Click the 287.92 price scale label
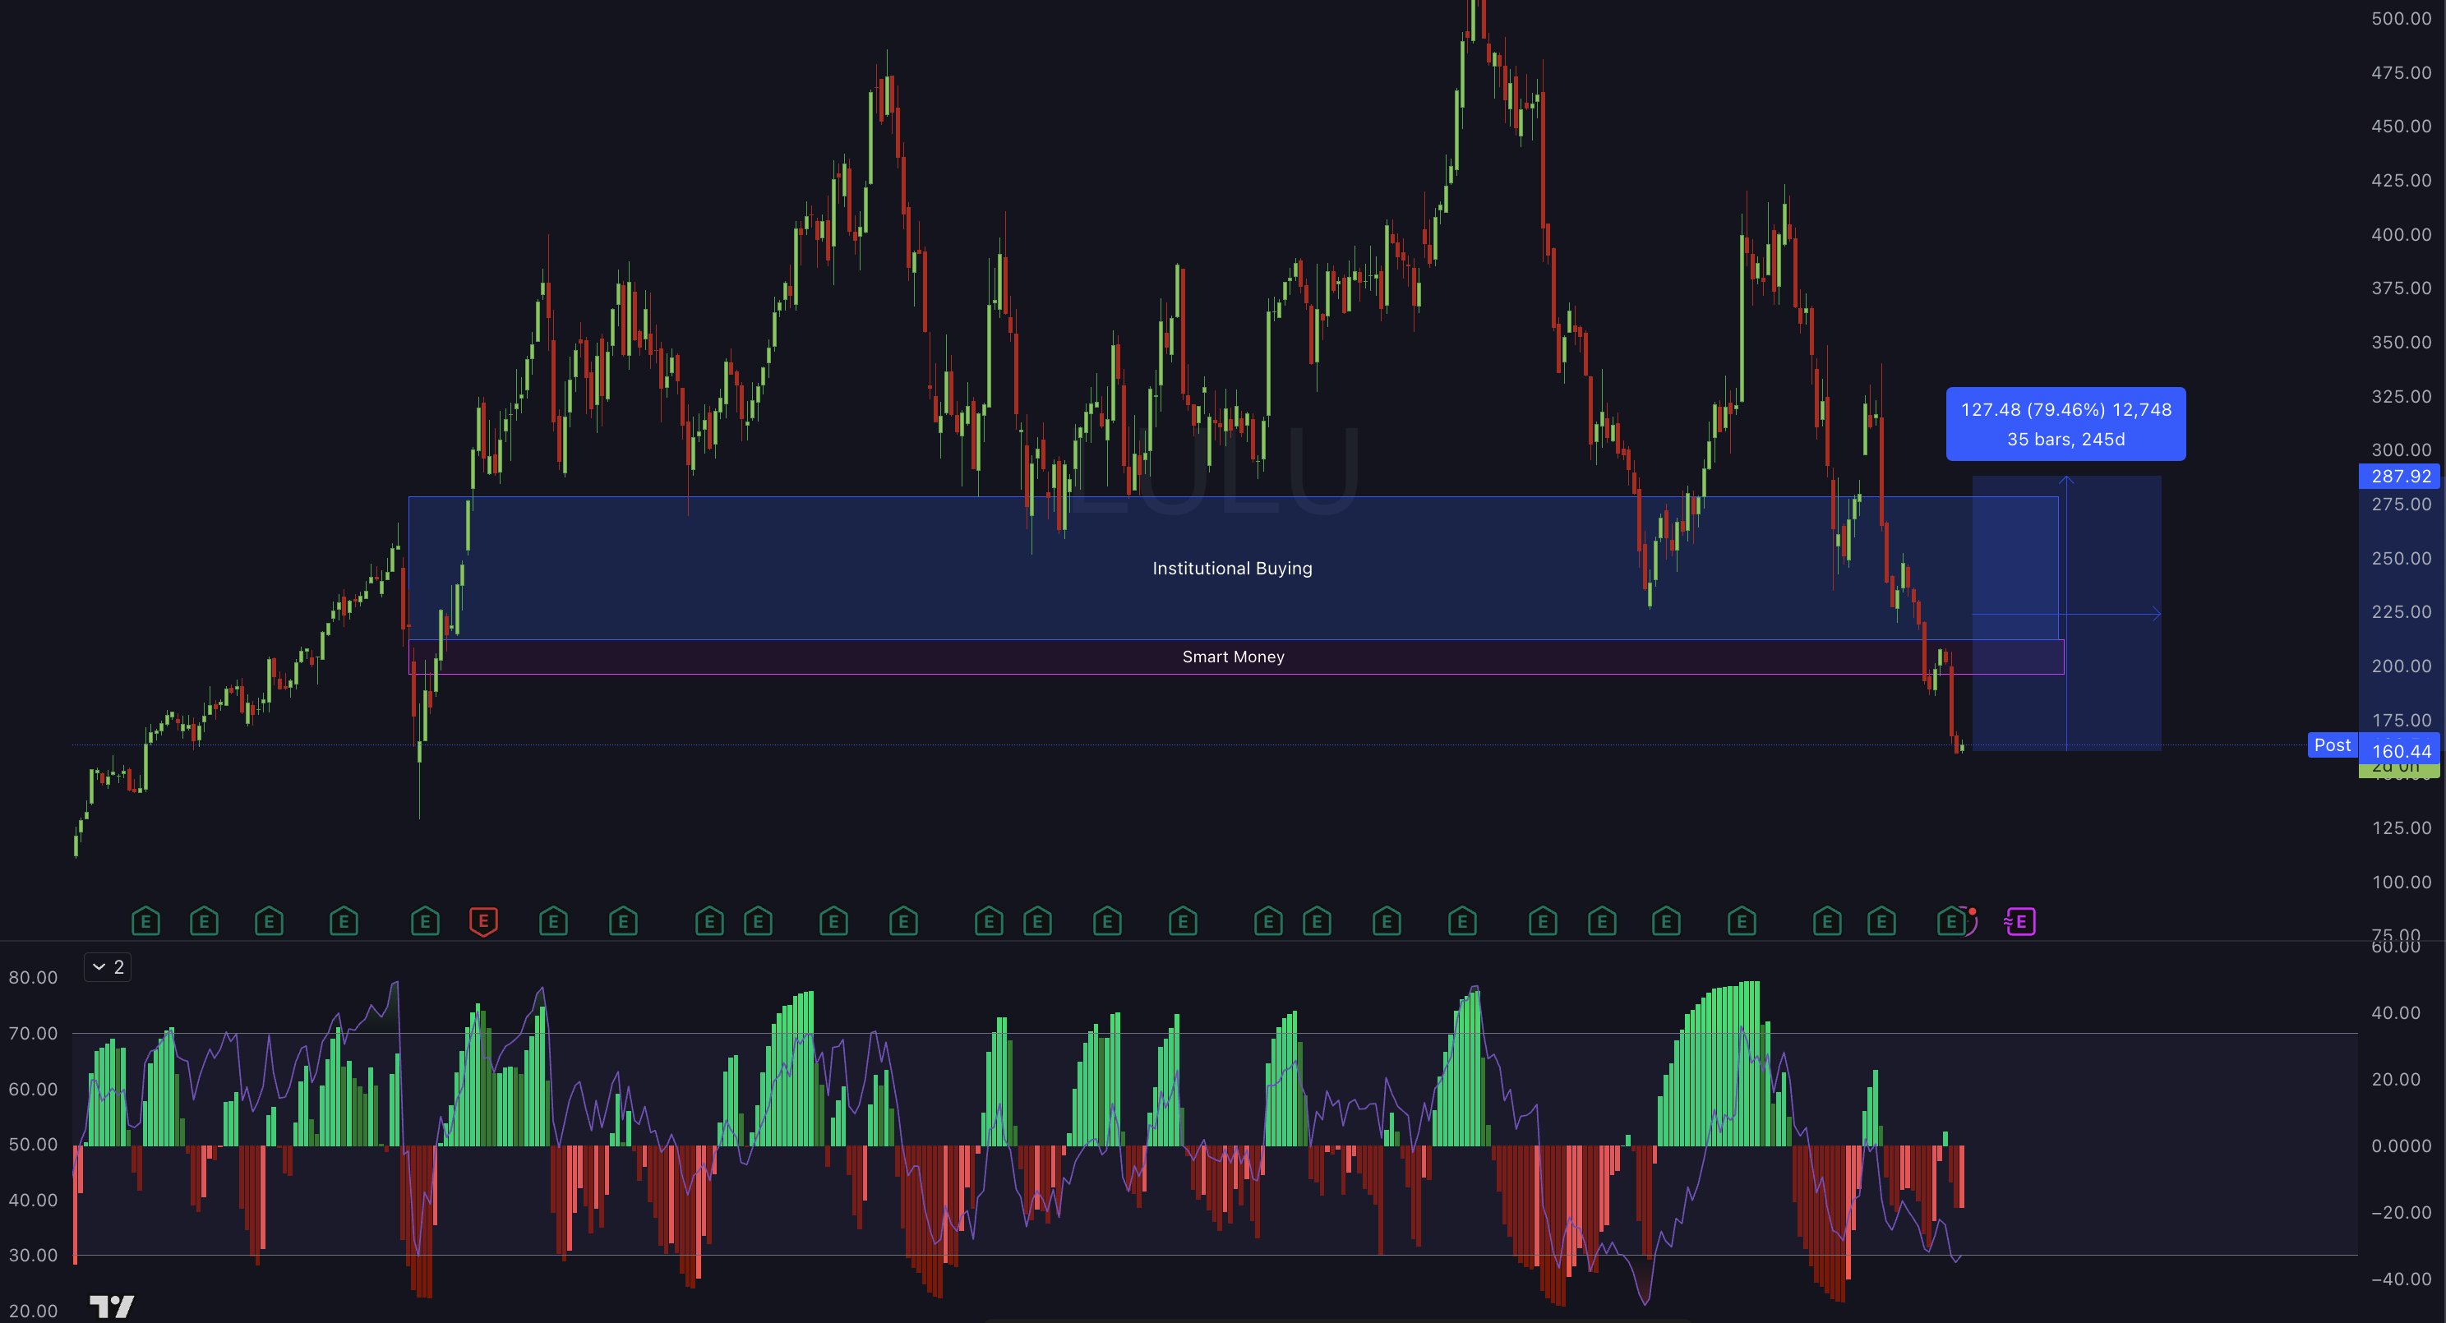The width and height of the screenshot is (2446, 1323). pyautogui.click(x=2401, y=477)
